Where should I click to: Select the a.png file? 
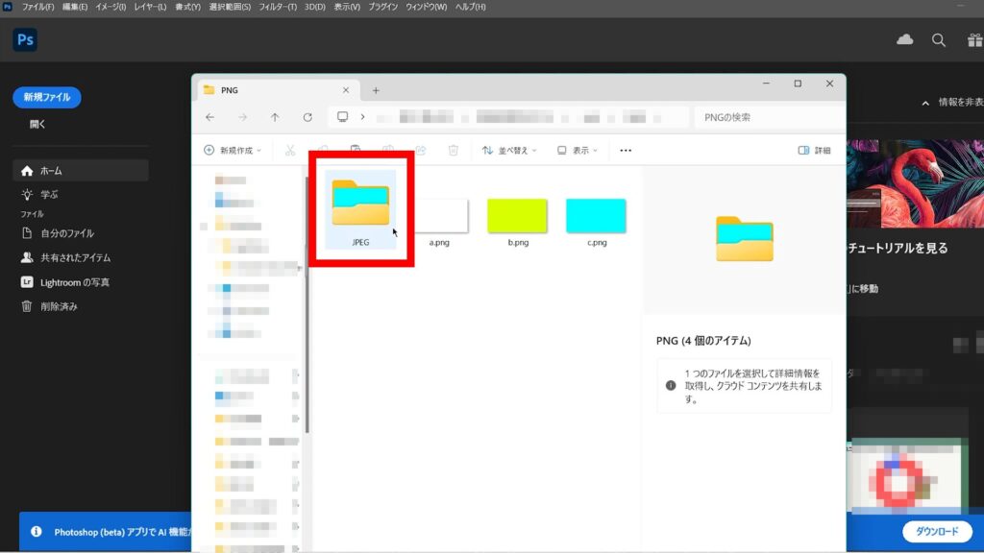[439, 222]
